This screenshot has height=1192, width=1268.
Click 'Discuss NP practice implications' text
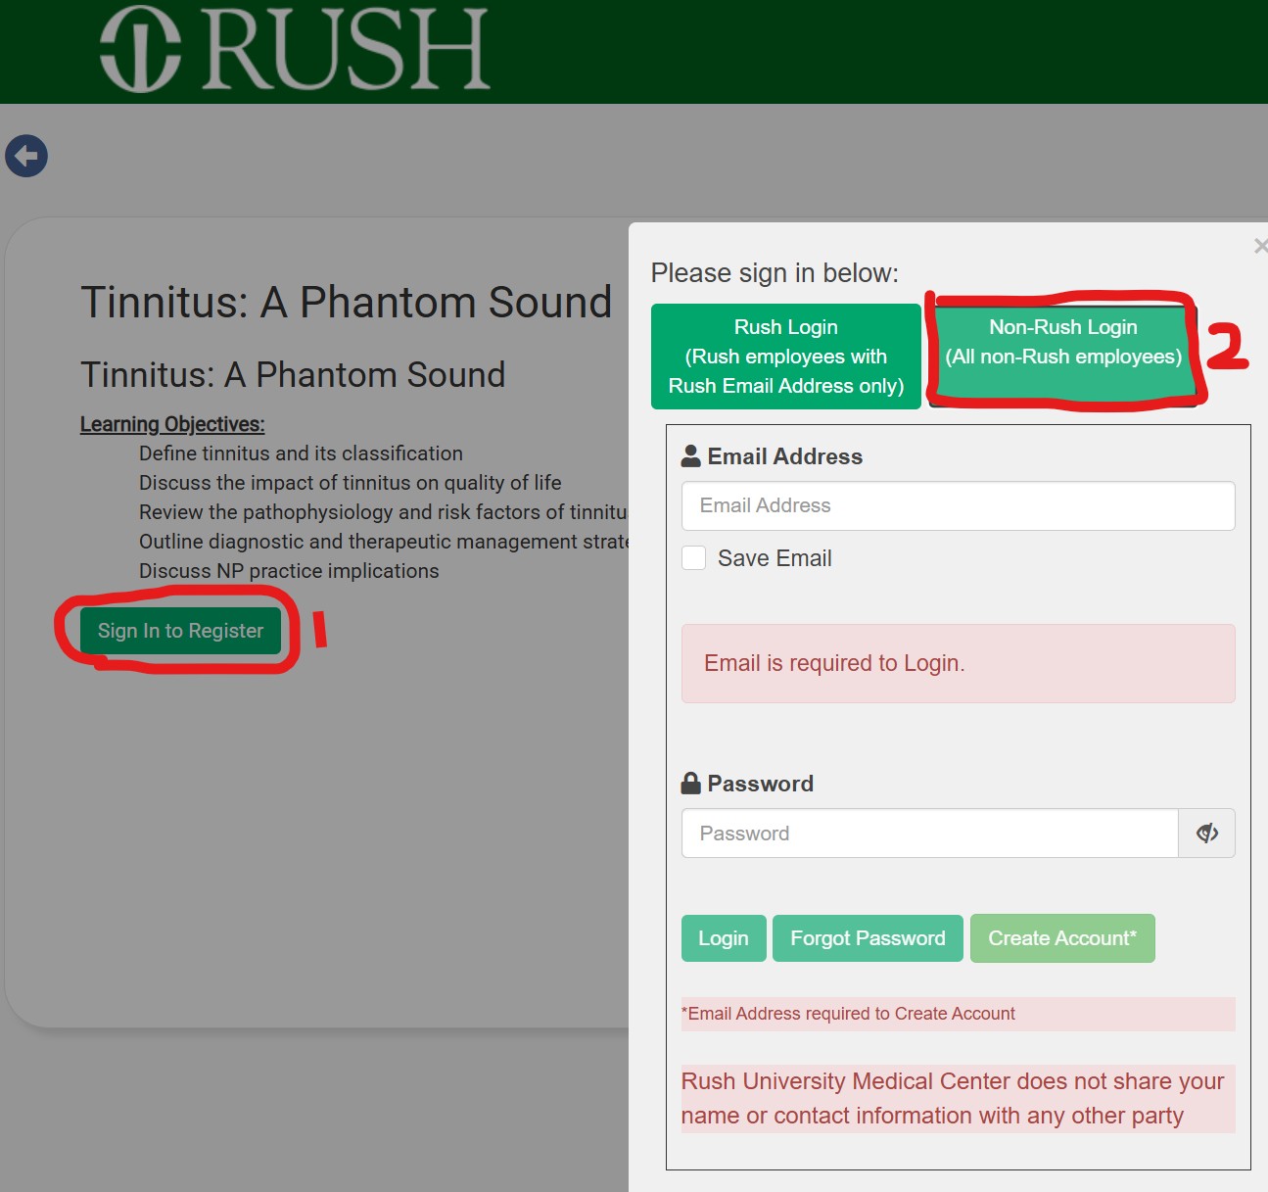coord(289,571)
